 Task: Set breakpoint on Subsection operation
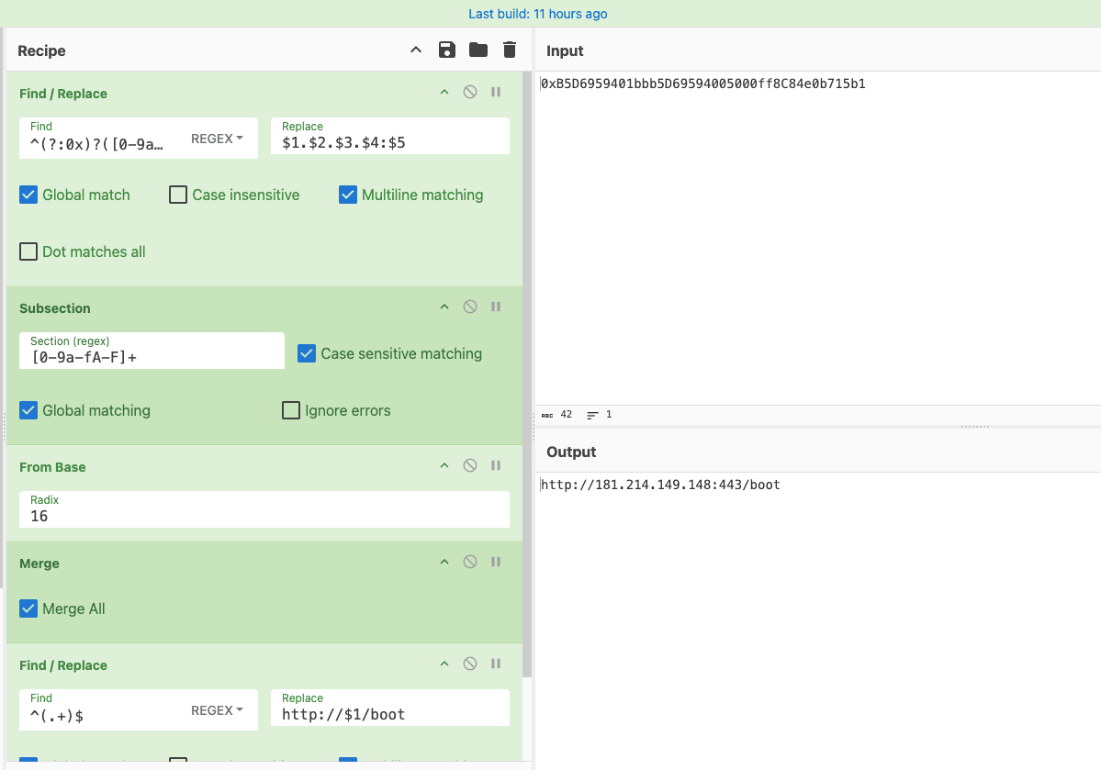[496, 307]
